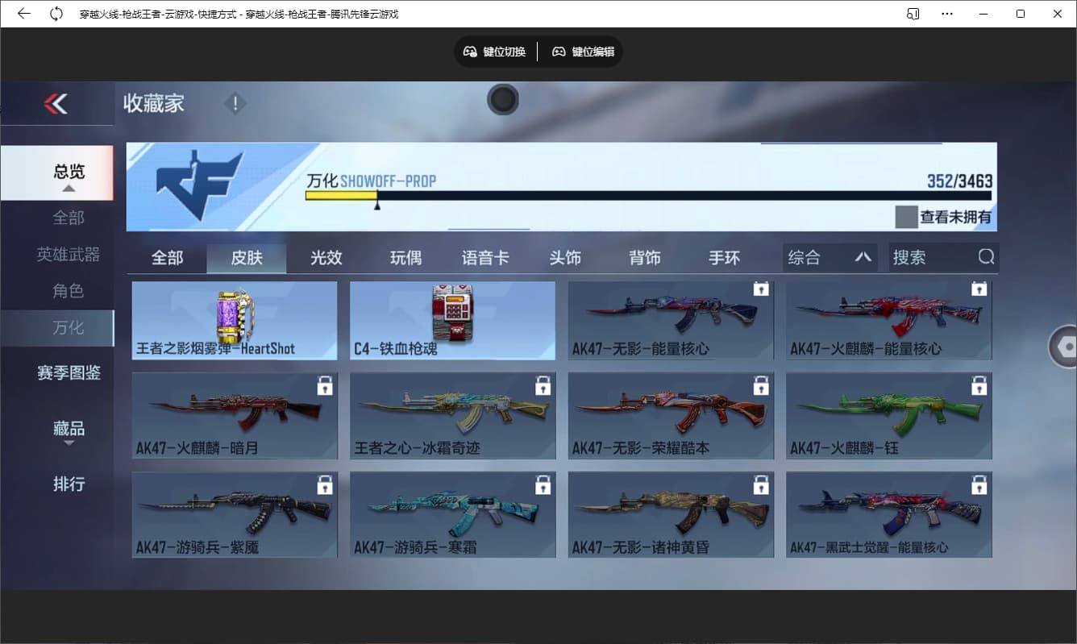Expand the 藏品 section in the sidebar

69,428
